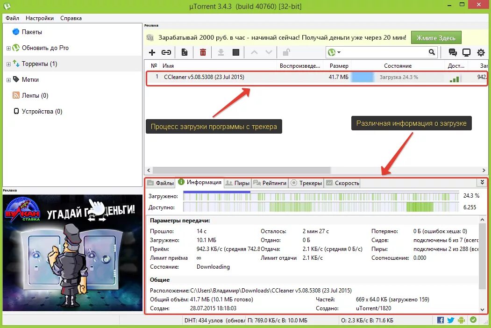
Task: Switch to the Рейтинги tab
Action: pyautogui.click(x=270, y=183)
